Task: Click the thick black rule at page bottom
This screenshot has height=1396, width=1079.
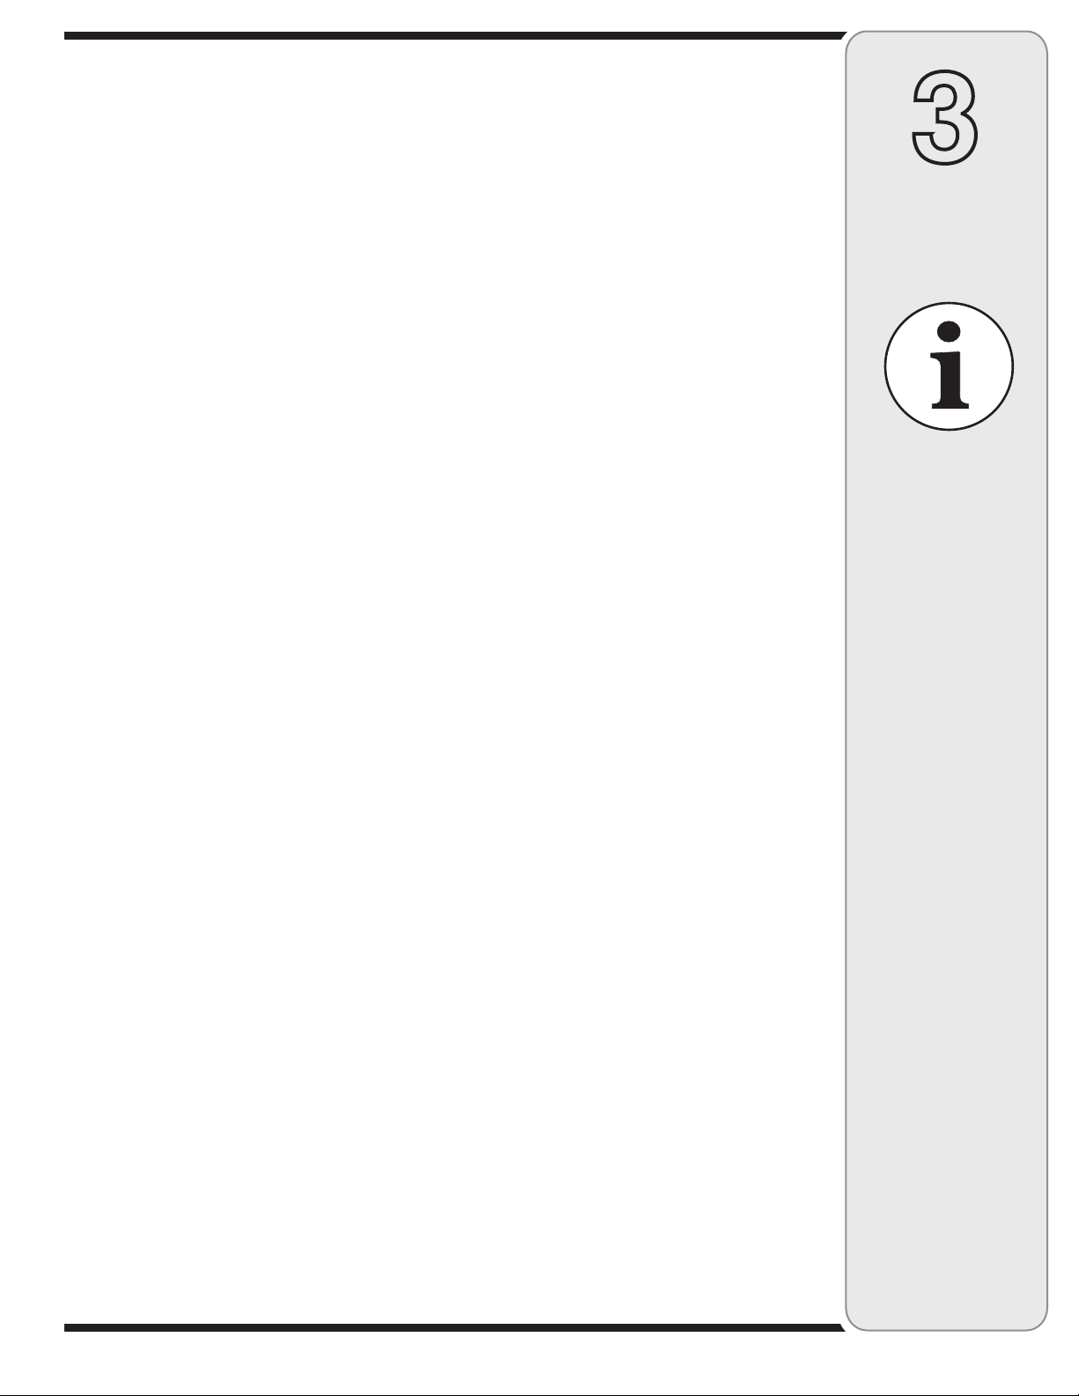Action: coord(454,1327)
